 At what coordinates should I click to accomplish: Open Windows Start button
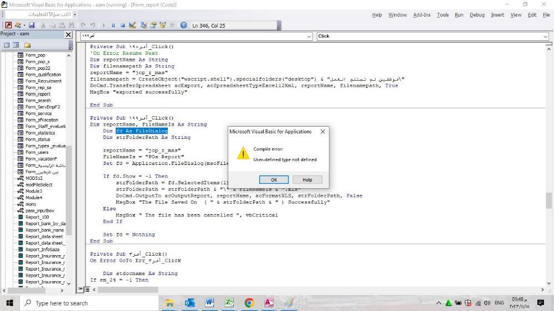pos(9,303)
